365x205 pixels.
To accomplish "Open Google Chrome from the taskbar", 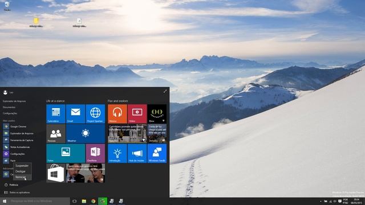I will [x=94, y=201].
